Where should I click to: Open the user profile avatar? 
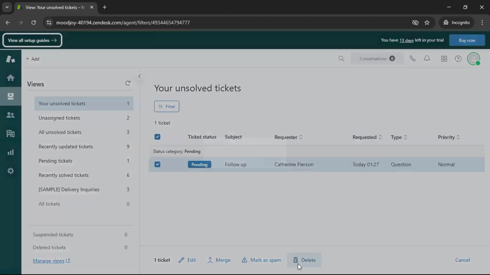[474, 59]
